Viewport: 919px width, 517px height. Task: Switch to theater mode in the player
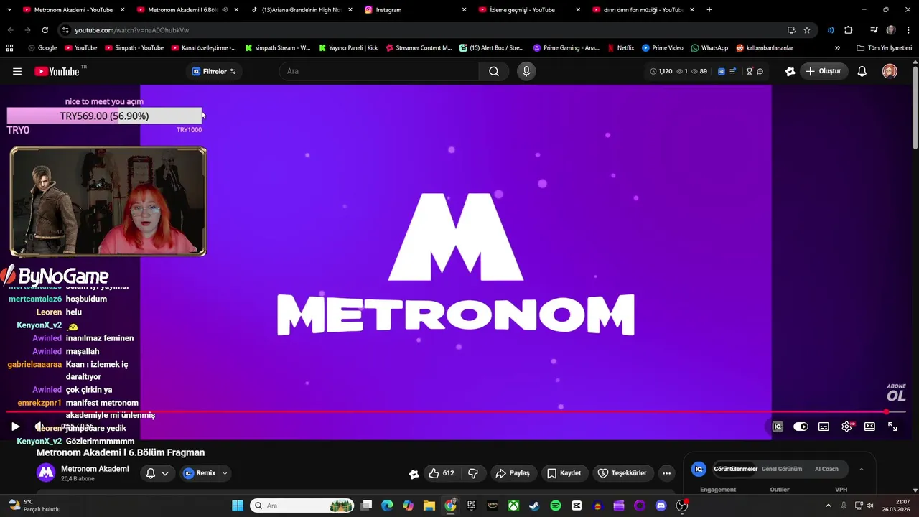869,427
